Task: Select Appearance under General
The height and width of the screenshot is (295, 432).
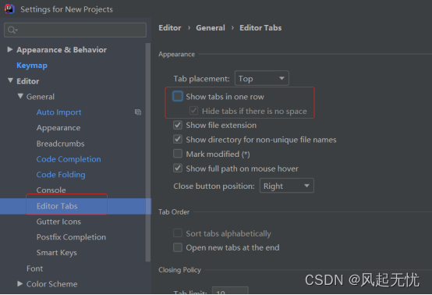Action: point(58,128)
